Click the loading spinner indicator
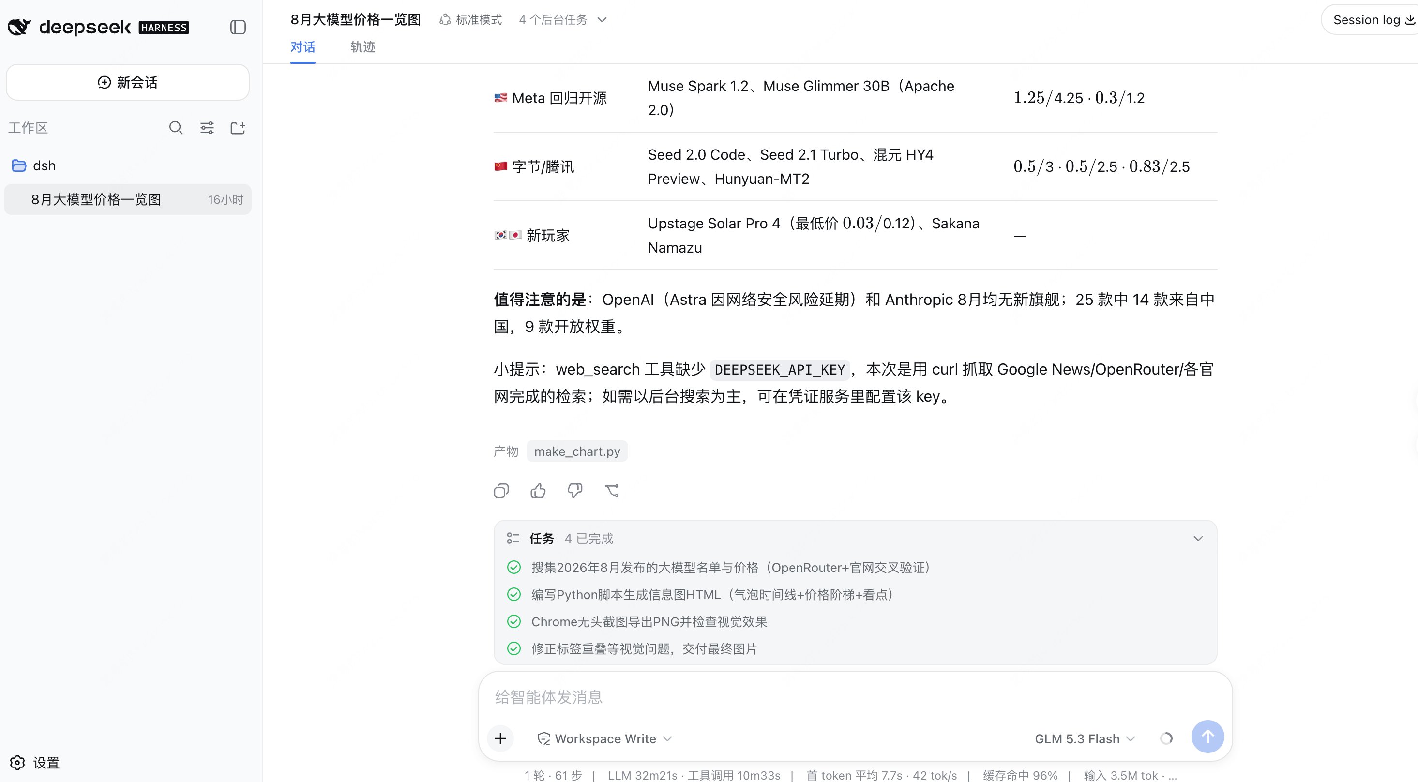This screenshot has height=782, width=1418. [1166, 738]
